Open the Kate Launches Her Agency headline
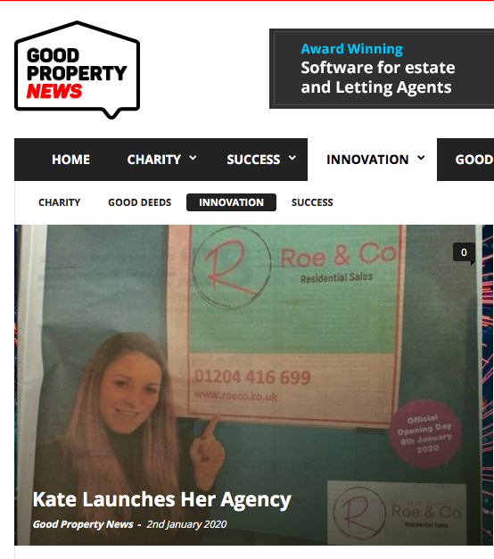This screenshot has width=494, height=559. pyautogui.click(x=162, y=500)
